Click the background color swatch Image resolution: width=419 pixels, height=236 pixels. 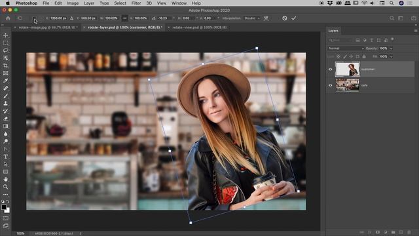(8, 211)
